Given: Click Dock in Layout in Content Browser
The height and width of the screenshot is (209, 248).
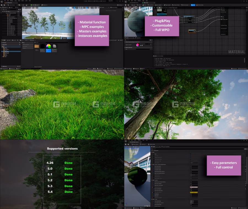Looking at the screenshot, I should pyautogui.click(x=114, y=40).
